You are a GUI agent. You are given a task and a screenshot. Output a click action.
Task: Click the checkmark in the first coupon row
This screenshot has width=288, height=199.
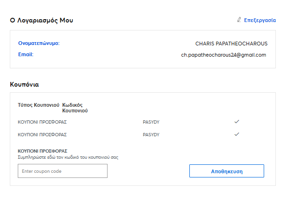[237, 122]
